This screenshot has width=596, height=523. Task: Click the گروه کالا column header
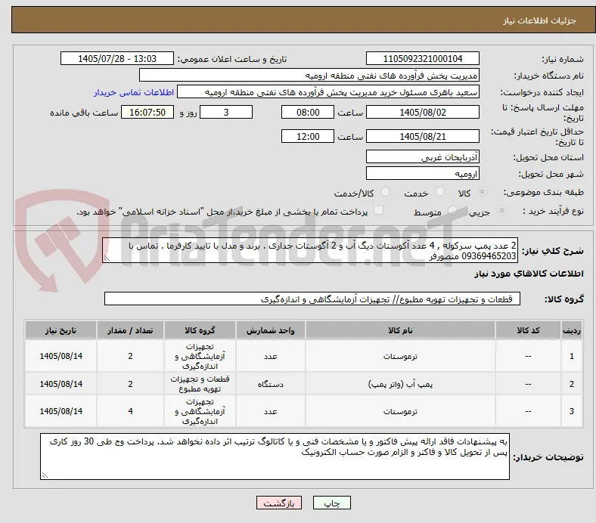[200, 330]
